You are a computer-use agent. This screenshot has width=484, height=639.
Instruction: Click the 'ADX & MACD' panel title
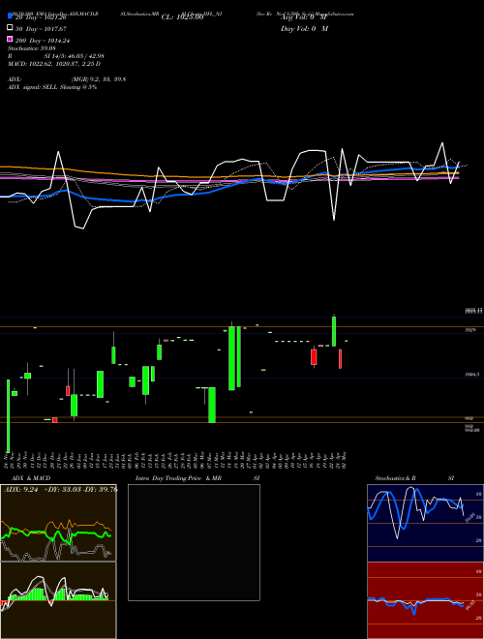click(x=31, y=478)
